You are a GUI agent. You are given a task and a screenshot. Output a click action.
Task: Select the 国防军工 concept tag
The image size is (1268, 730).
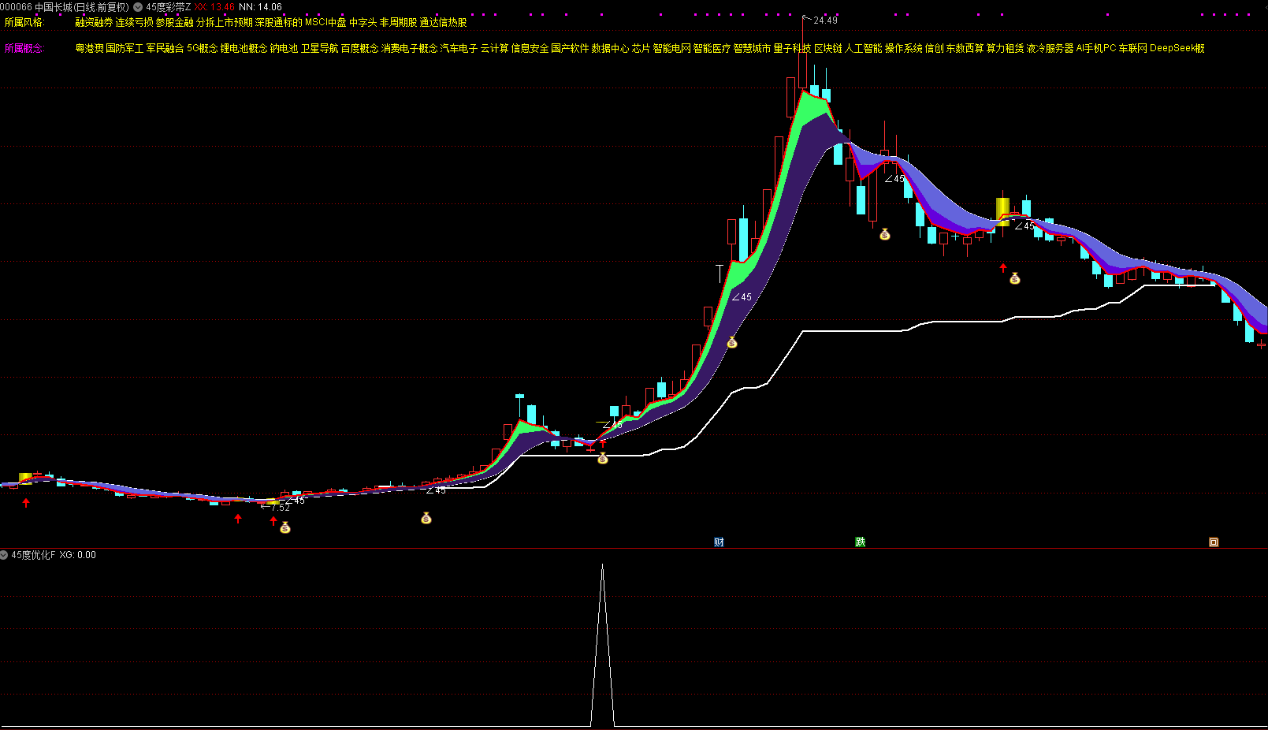(125, 48)
